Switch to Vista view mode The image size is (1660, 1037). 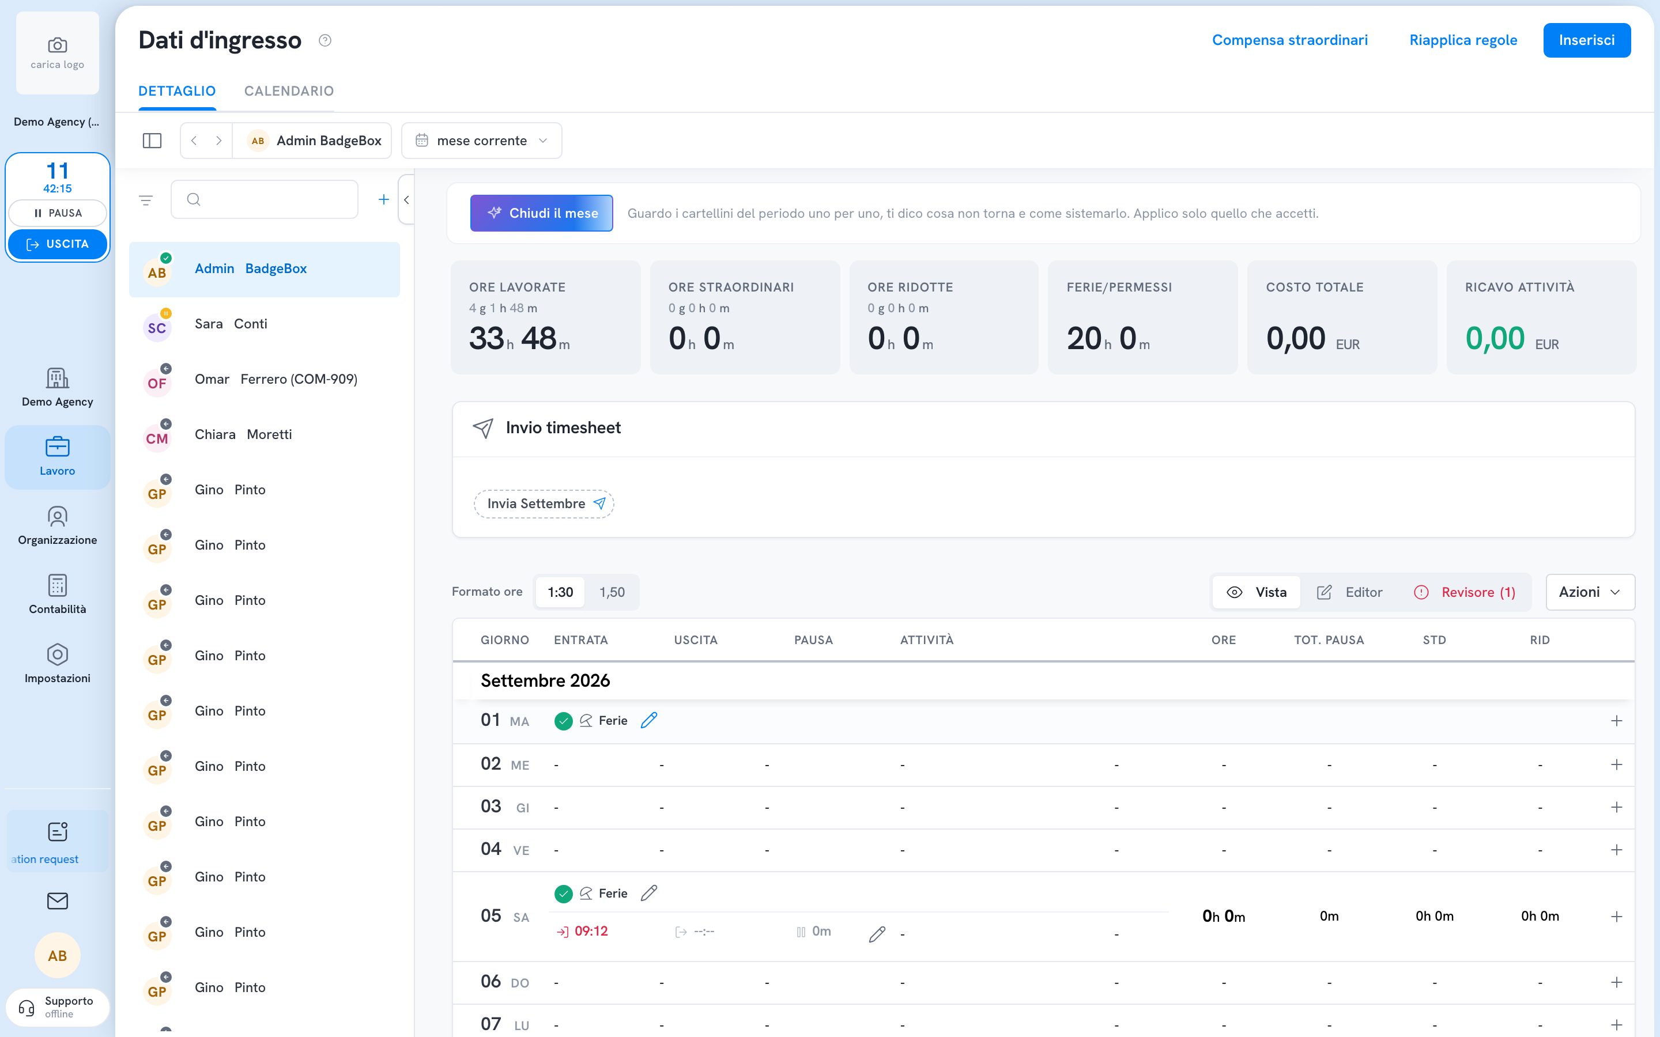[x=1256, y=592]
